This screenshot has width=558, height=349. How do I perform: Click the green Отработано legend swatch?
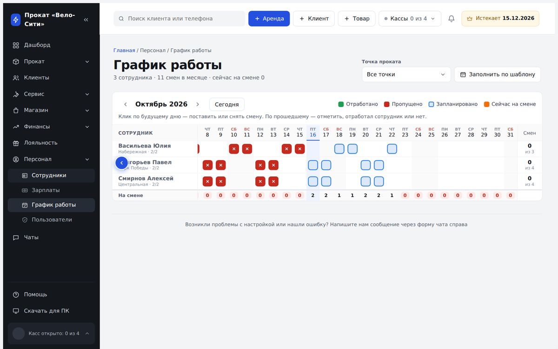tap(341, 104)
